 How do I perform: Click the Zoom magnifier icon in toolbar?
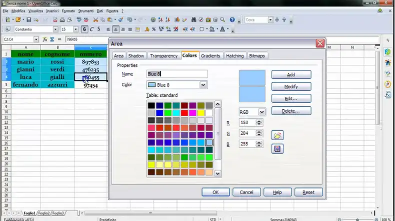222,19
